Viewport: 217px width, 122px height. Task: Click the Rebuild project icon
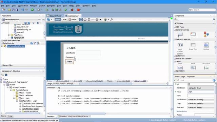57,10
